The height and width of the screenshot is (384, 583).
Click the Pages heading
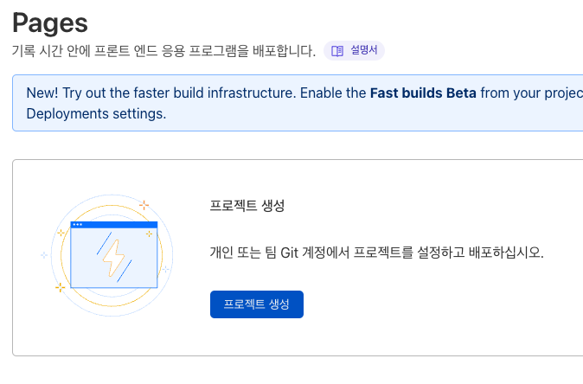pyautogui.click(x=50, y=19)
